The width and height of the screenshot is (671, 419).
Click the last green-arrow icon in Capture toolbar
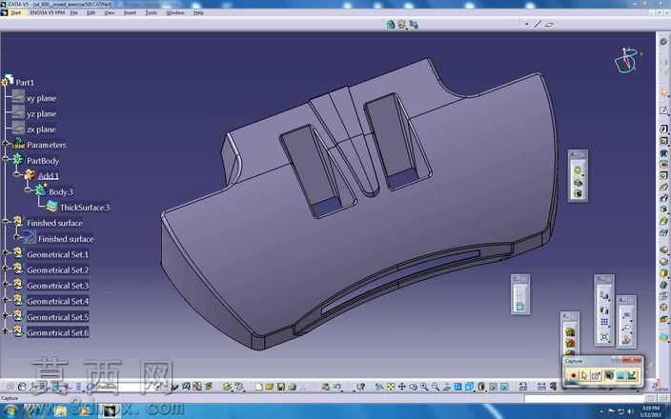(x=633, y=376)
